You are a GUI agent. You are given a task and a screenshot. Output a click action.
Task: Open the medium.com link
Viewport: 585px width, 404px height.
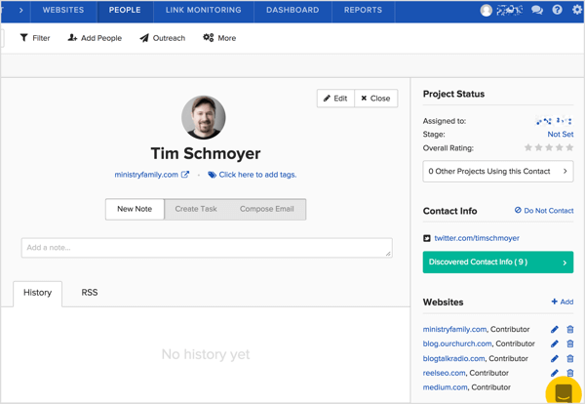coord(446,387)
